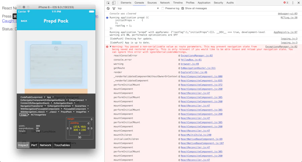Select ExNavigationStackItem in breadcrumb
302x162 pixels.
pos(59,106)
